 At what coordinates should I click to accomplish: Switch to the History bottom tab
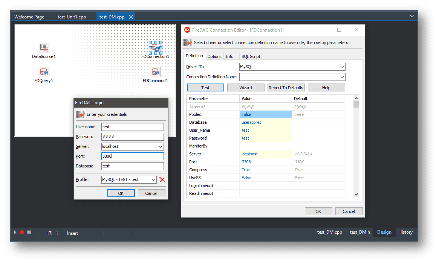tap(405, 232)
